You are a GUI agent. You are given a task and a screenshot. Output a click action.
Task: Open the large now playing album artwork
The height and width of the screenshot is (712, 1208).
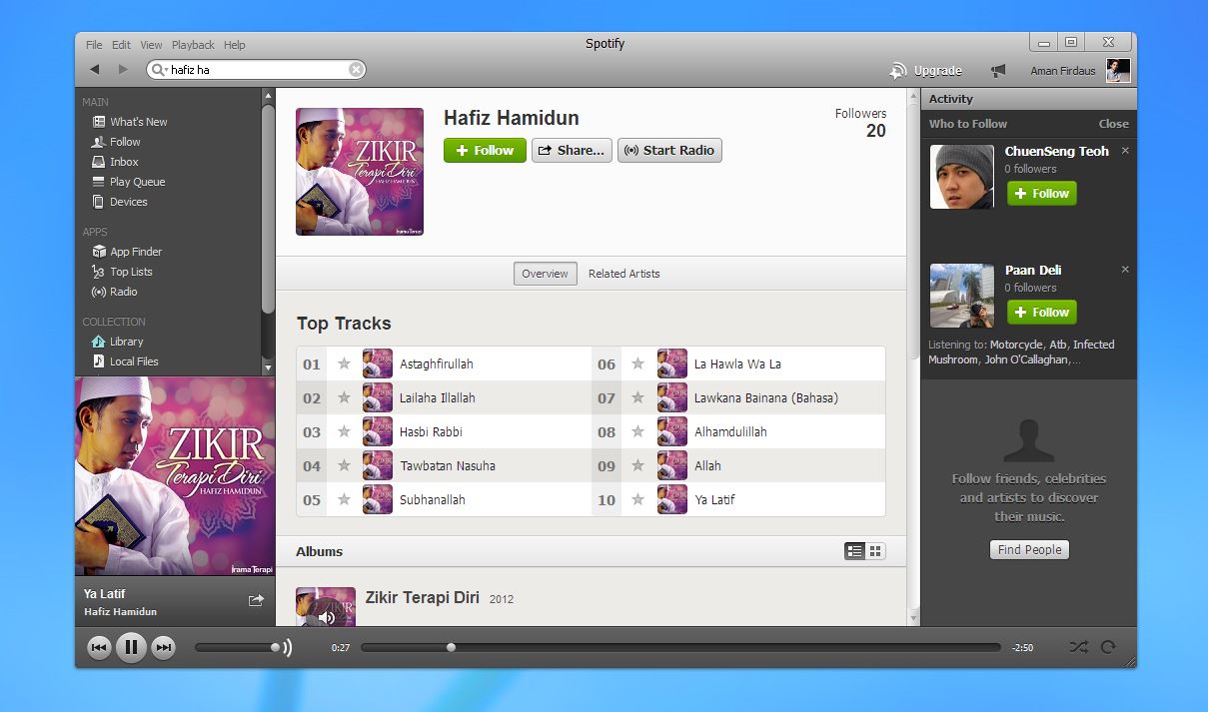pyautogui.click(x=175, y=476)
